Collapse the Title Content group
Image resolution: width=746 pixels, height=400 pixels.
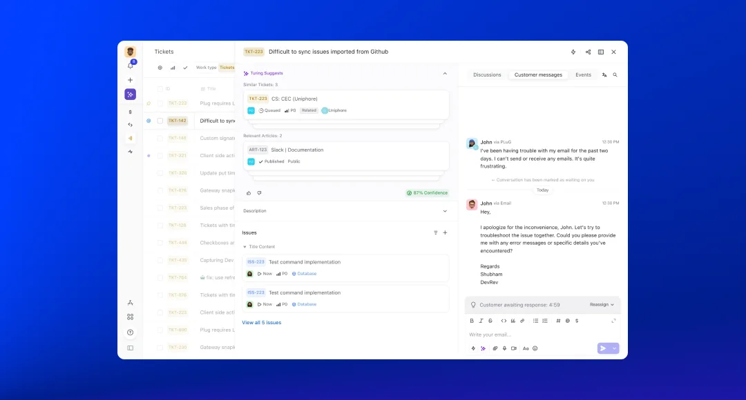pos(245,247)
